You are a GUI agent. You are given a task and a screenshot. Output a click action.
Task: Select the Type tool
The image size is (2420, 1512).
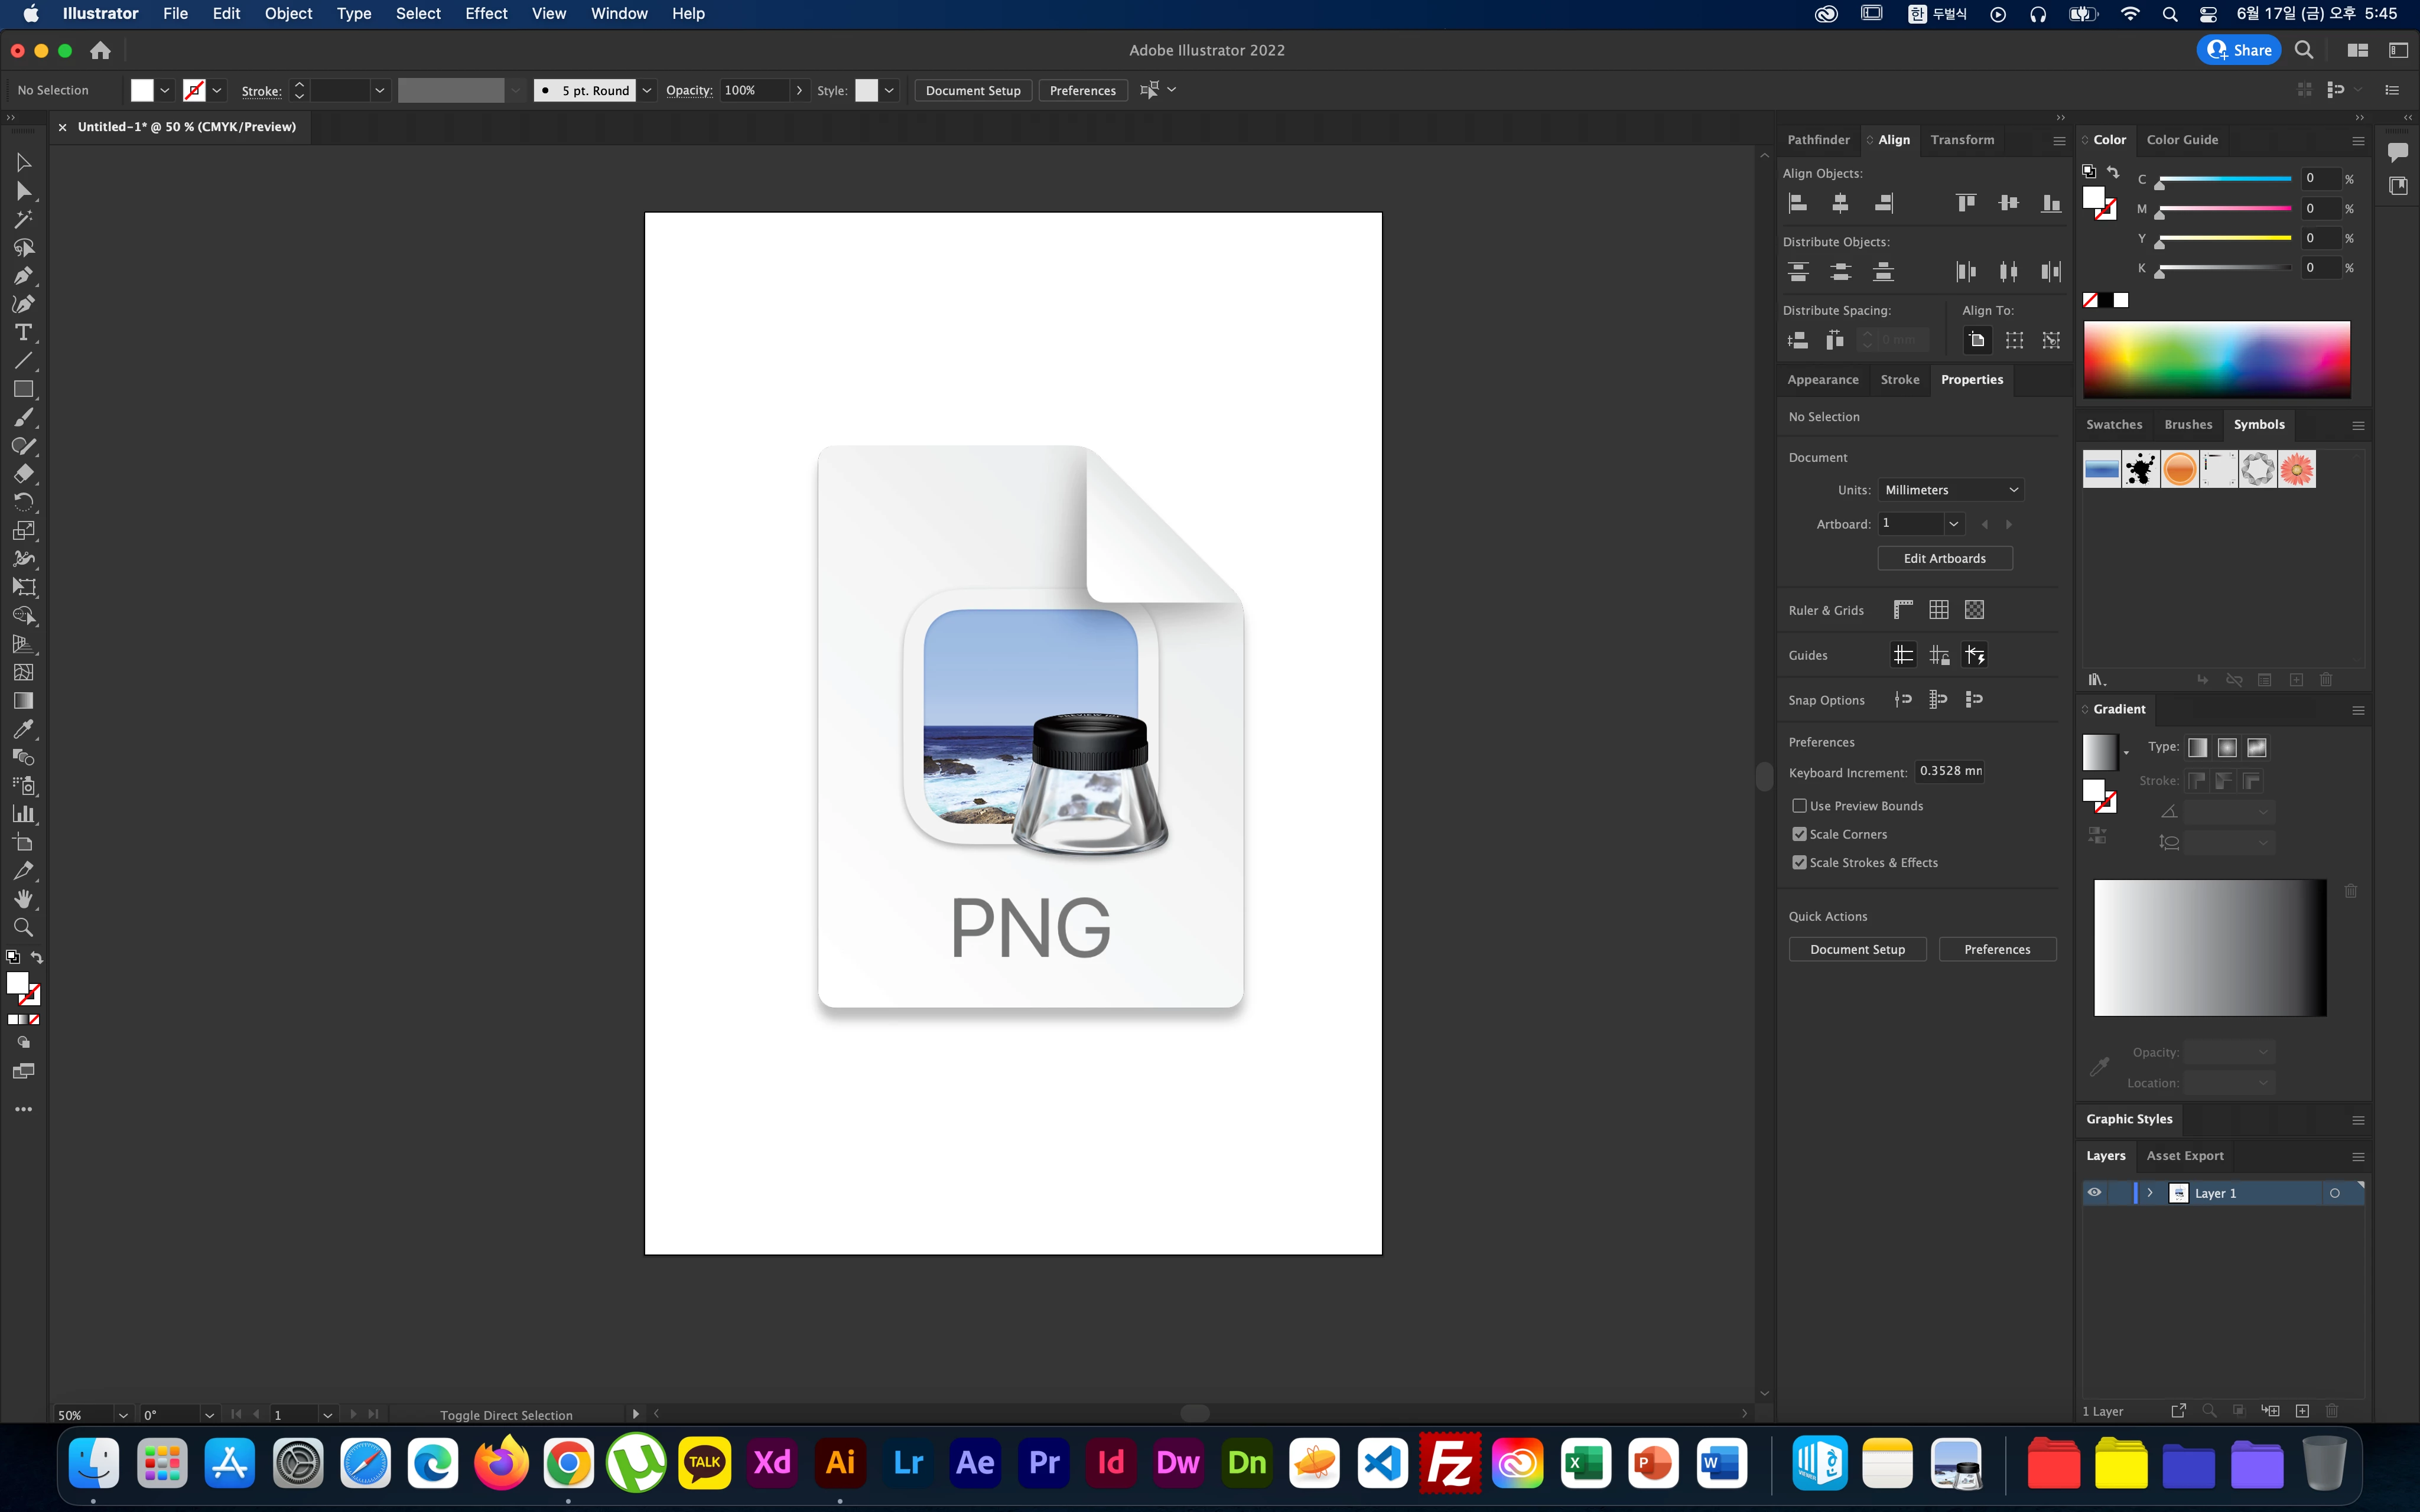pos(23,333)
